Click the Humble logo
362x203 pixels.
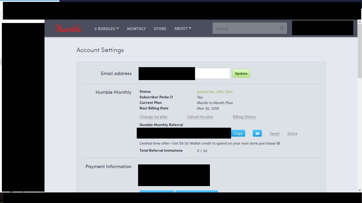[x=68, y=29]
